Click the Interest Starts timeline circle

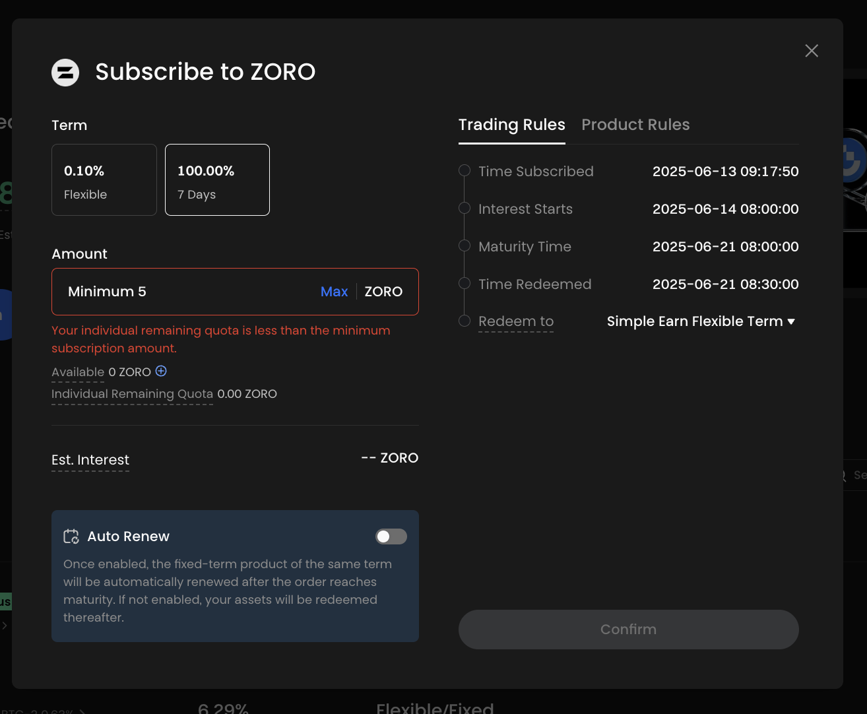click(x=465, y=209)
